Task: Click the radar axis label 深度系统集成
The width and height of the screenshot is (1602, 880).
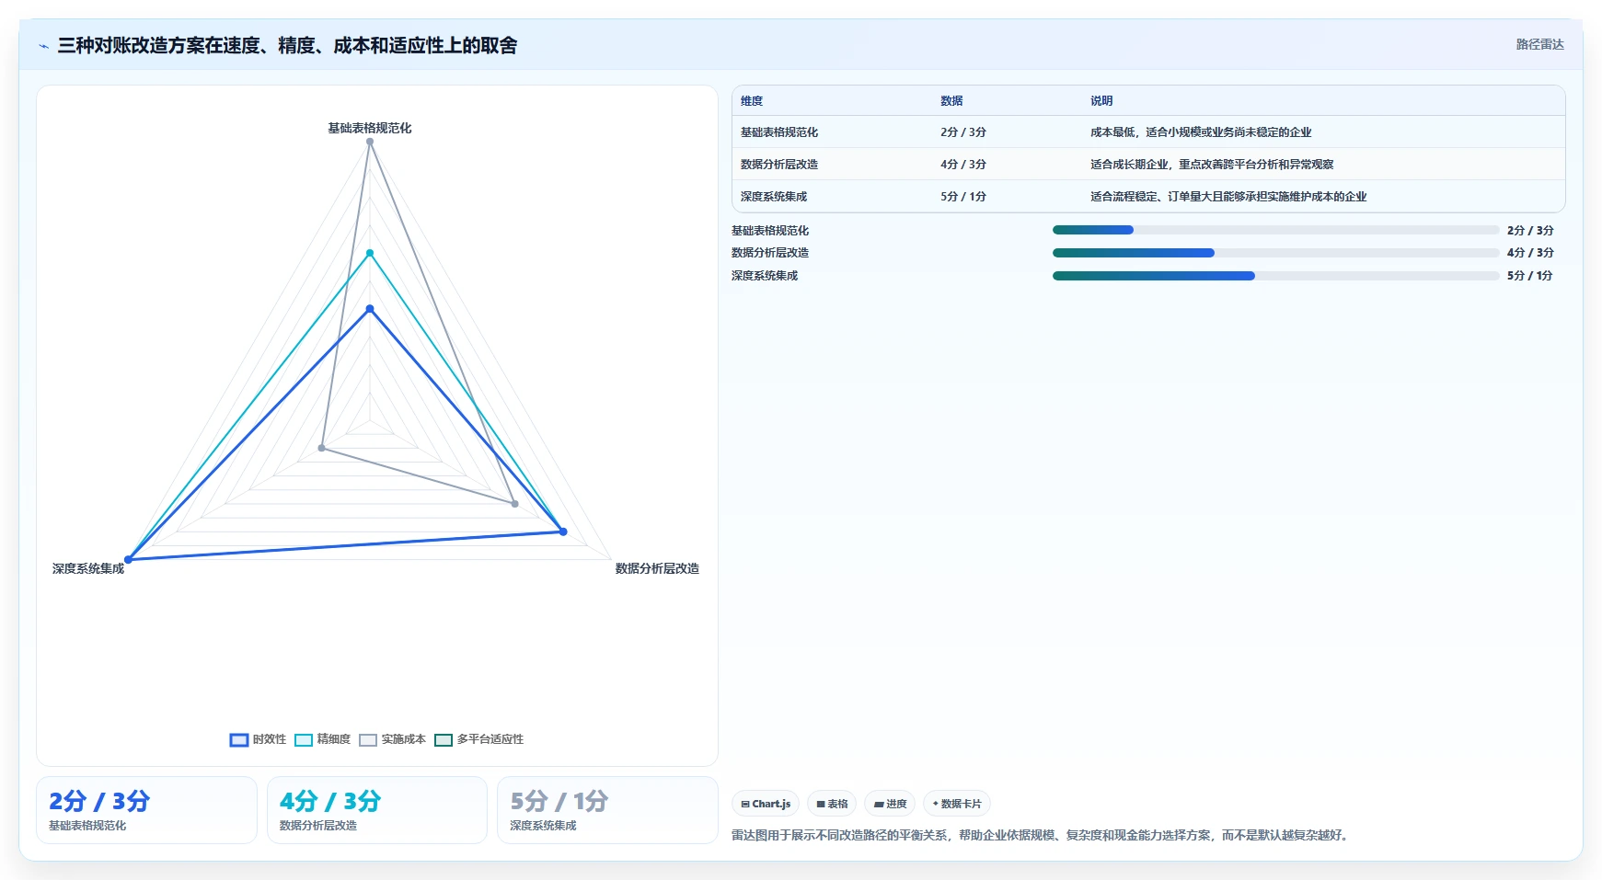Action: coord(88,568)
